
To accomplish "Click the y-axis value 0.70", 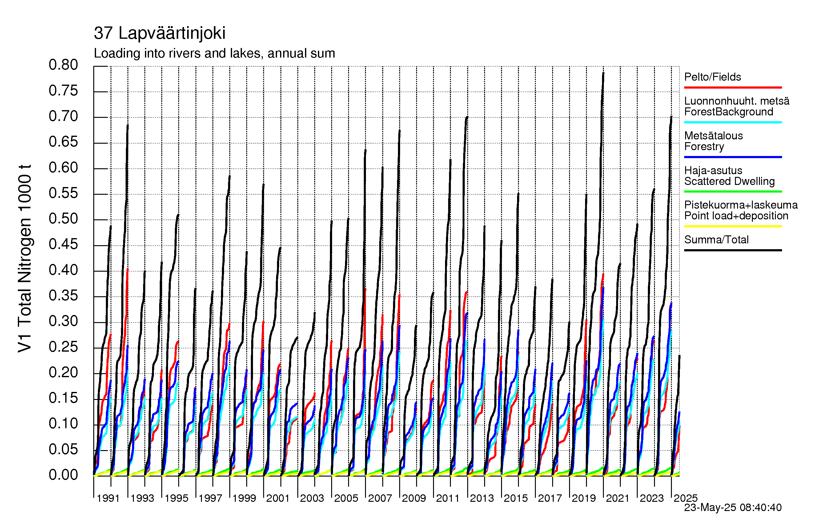I will (63, 116).
